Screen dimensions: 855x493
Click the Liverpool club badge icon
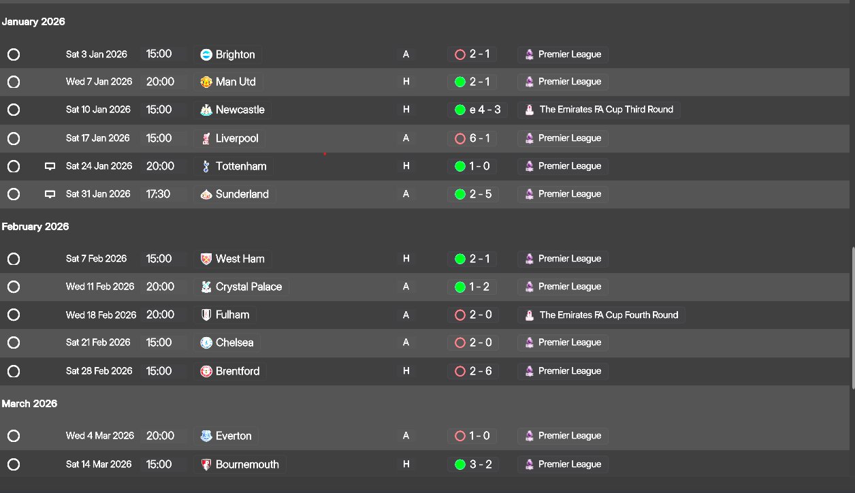tap(206, 138)
